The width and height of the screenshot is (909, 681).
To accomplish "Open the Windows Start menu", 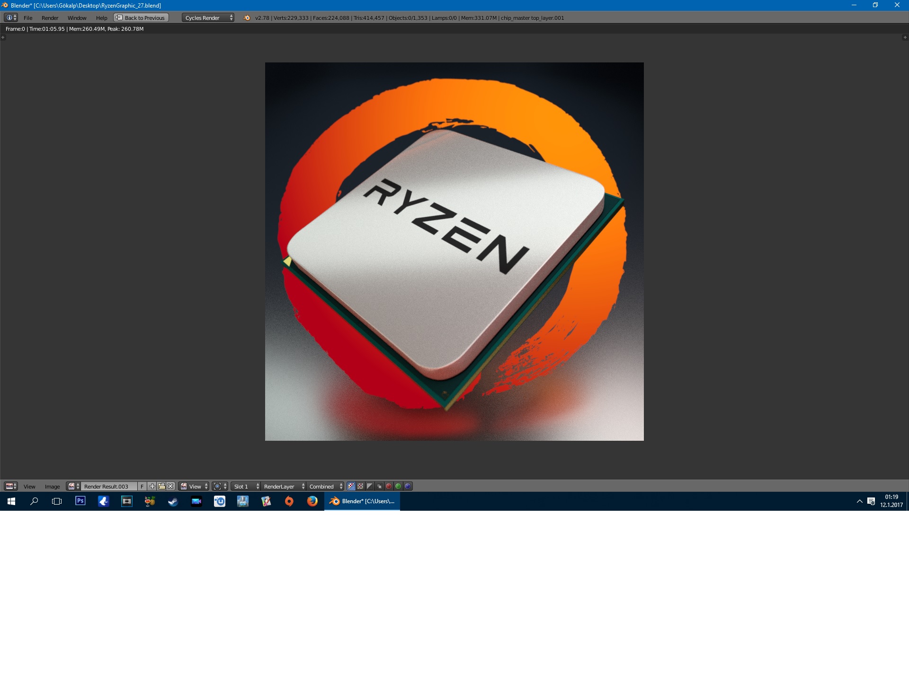I will [x=11, y=501].
